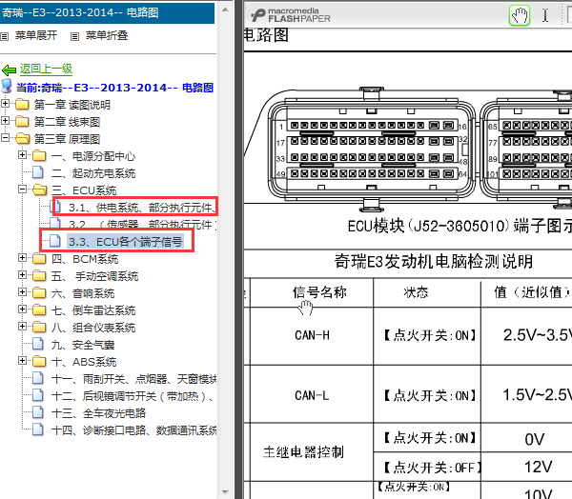The width and height of the screenshot is (572, 499).
Task: Expand the 十、ABS系统 folder
Action: pyautogui.click(x=22, y=361)
